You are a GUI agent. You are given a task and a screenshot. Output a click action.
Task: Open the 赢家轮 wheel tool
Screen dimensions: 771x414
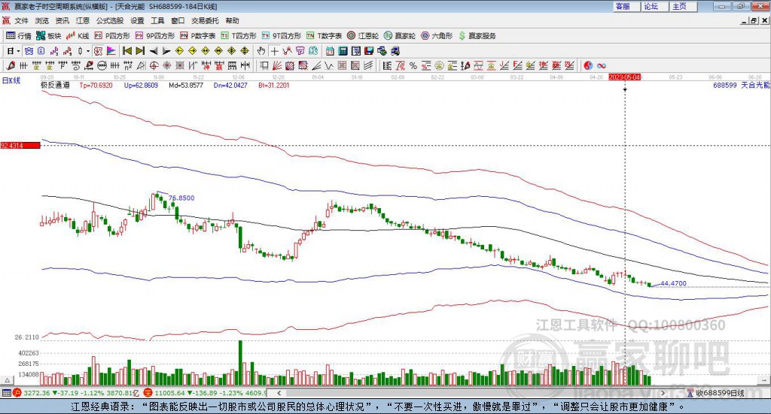pyautogui.click(x=400, y=36)
